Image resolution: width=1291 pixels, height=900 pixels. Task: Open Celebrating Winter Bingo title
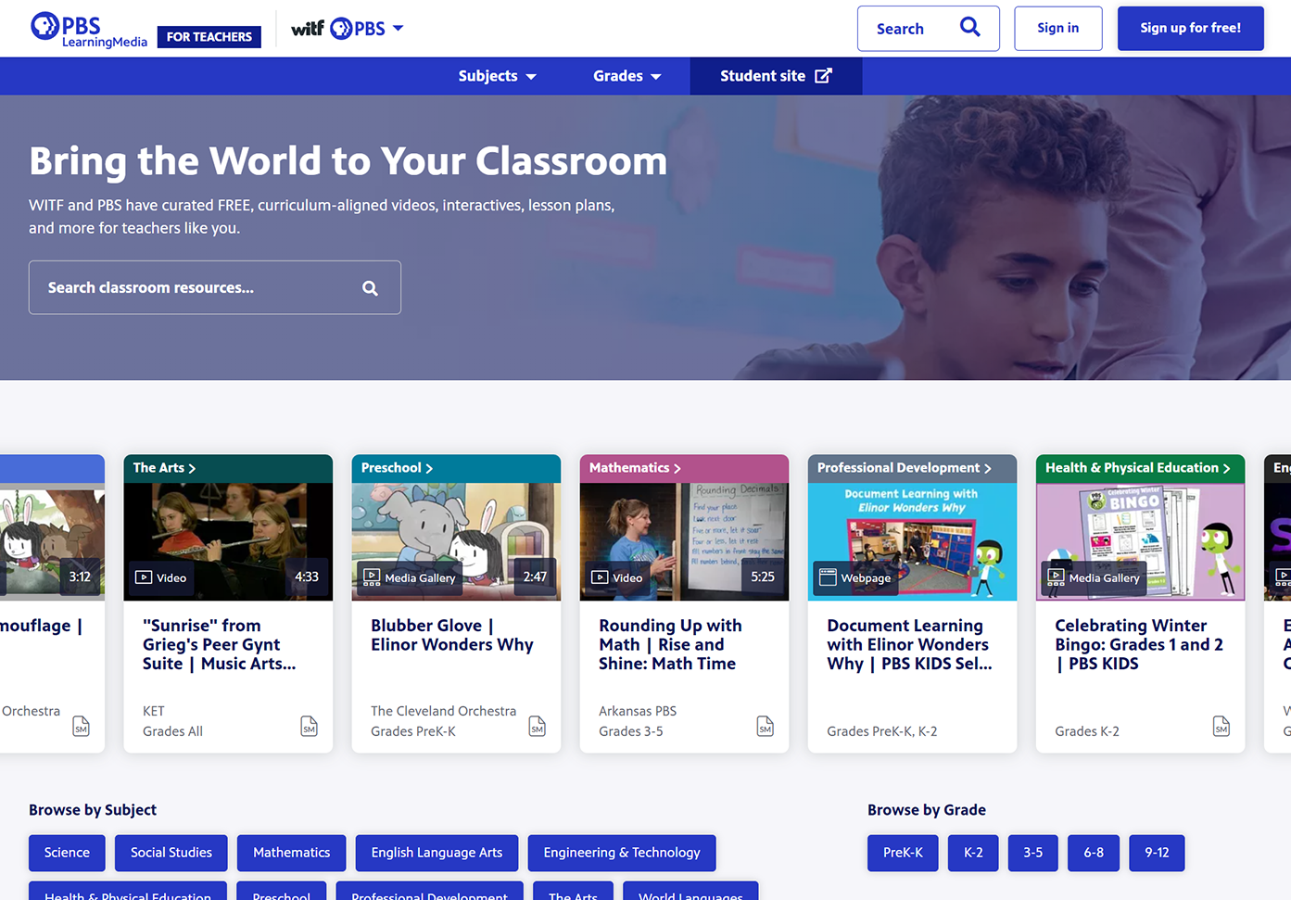1139,644
